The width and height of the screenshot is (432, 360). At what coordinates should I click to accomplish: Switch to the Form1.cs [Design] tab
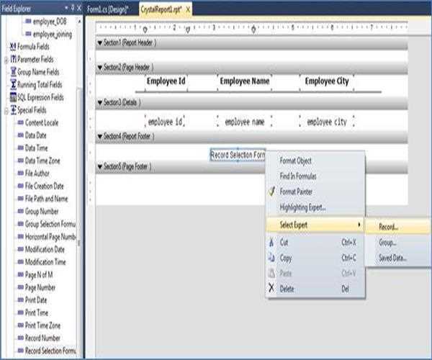(x=107, y=9)
